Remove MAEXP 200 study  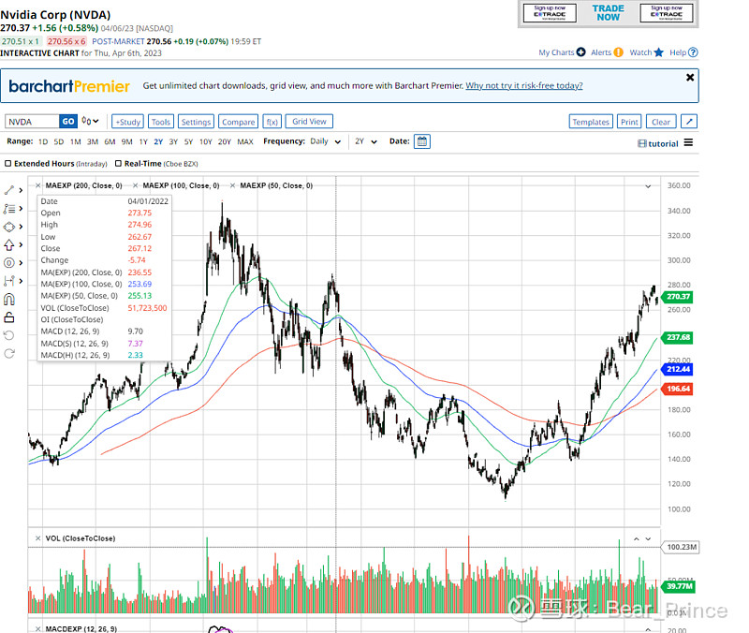(38, 185)
